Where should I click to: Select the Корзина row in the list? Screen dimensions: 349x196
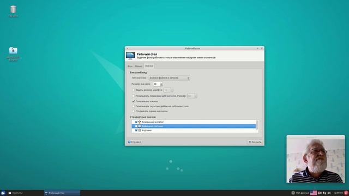coord(194,131)
